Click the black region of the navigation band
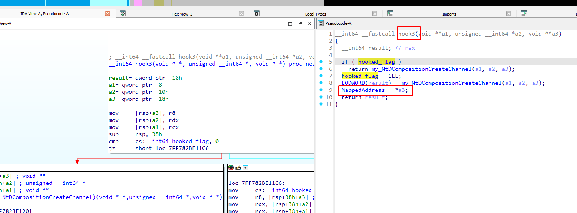 click(x=451, y=3)
